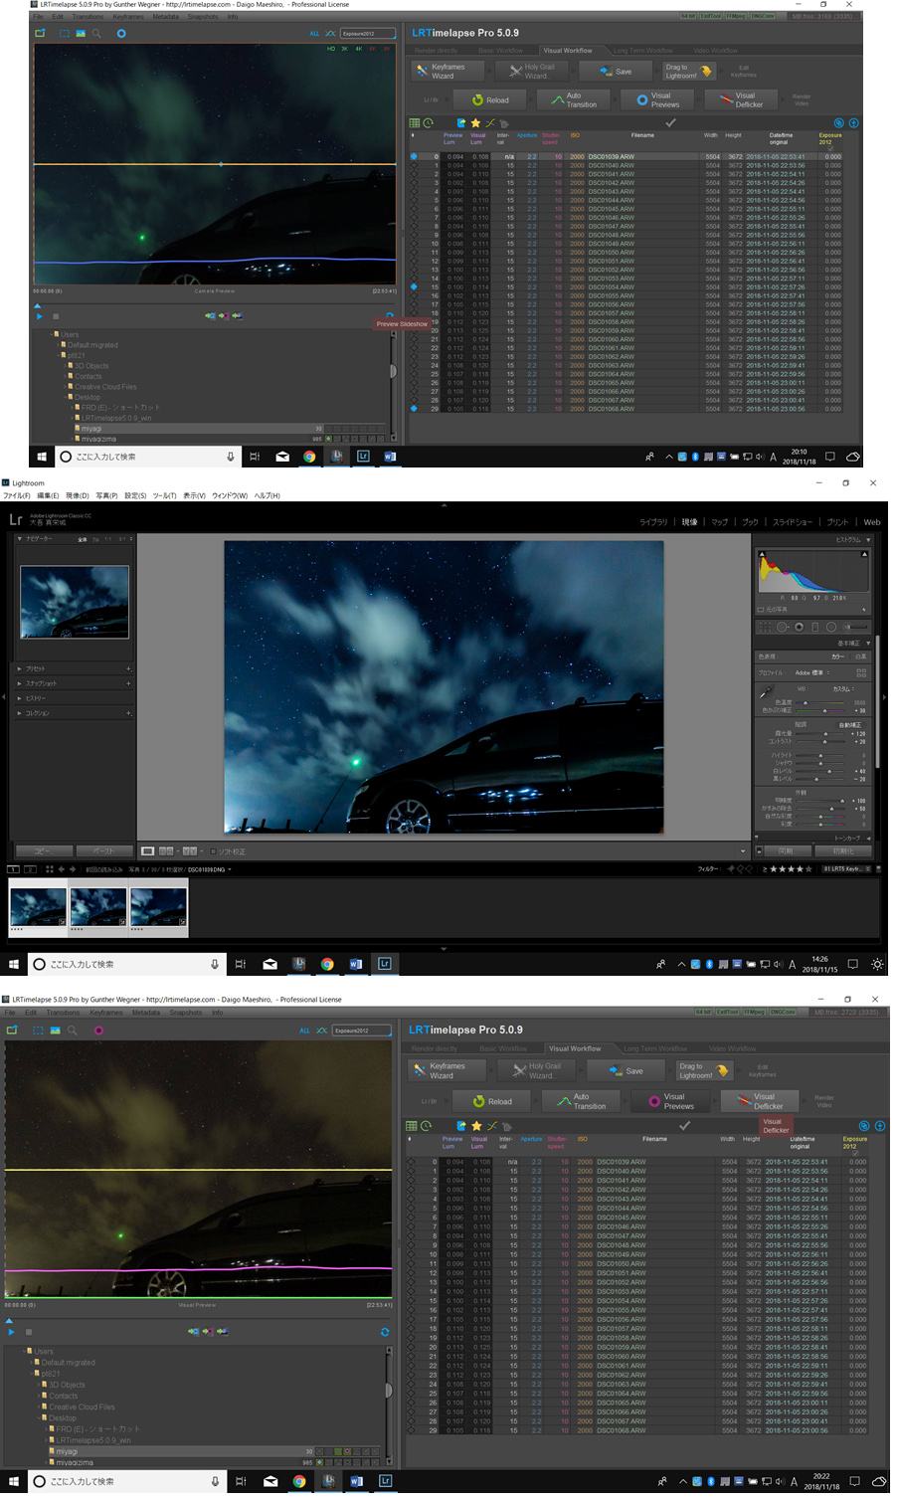
Task: Open Exposure2012 dropdown in top LRTimelapse preview
Action: click(367, 33)
